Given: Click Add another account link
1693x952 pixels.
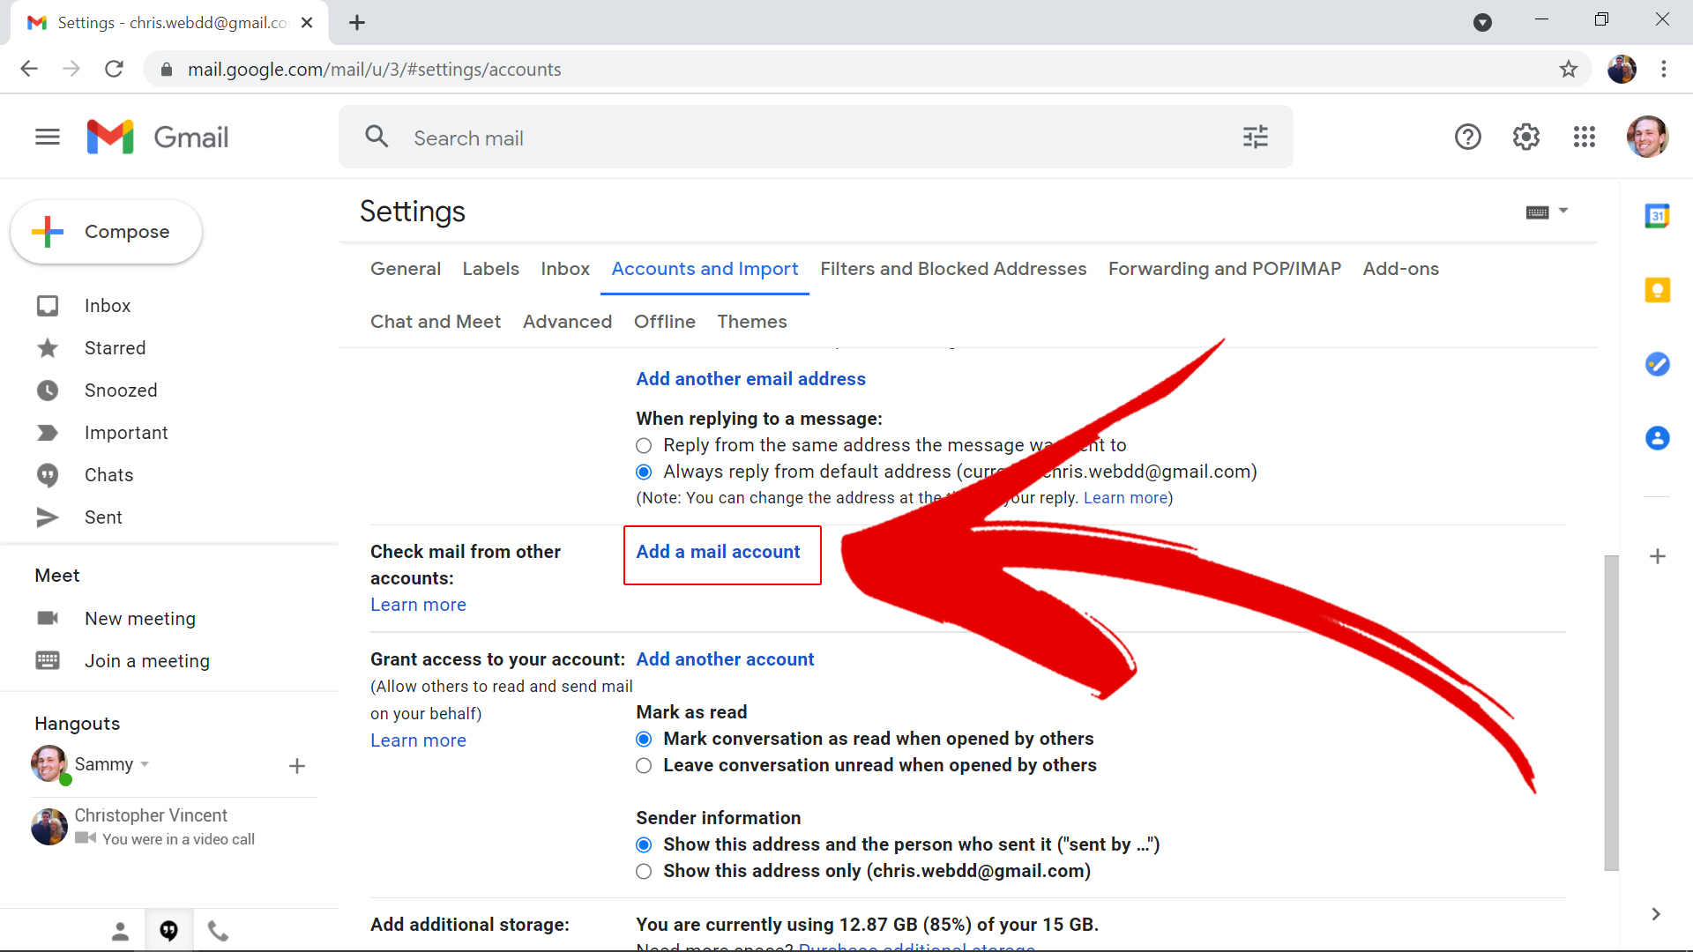Looking at the screenshot, I should [725, 659].
